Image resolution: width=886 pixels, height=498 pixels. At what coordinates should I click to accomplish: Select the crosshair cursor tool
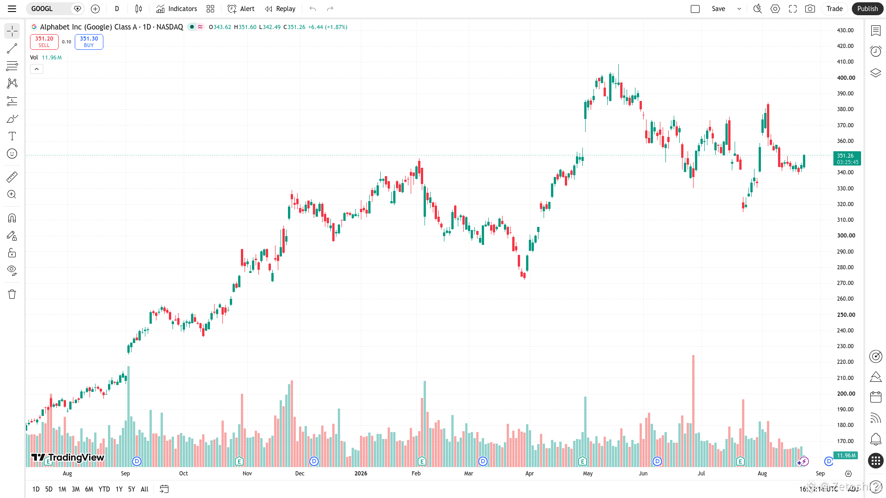pyautogui.click(x=12, y=31)
